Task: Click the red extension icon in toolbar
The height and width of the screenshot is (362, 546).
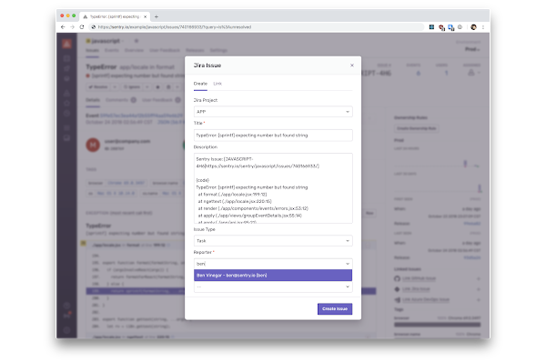Action: [x=441, y=27]
